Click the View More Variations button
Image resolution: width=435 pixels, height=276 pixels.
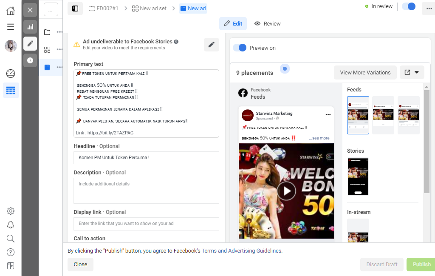[365, 72]
